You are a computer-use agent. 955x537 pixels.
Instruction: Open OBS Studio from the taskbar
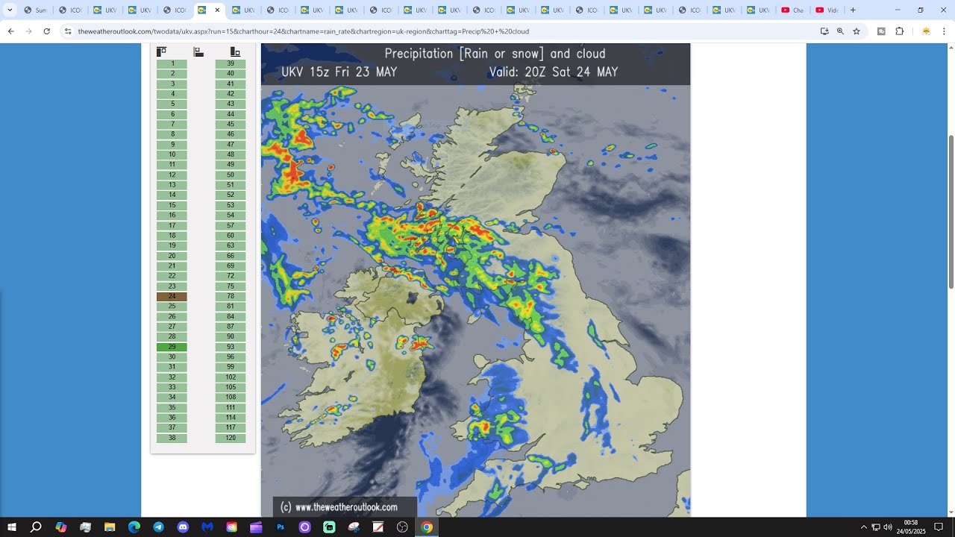(402, 527)
